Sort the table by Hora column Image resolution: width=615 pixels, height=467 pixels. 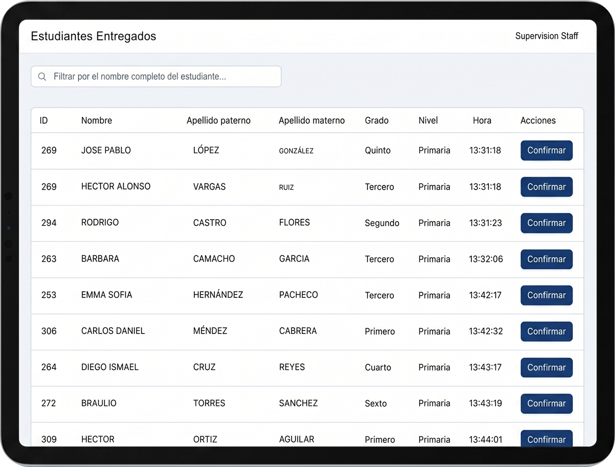[x=482, y=120]
